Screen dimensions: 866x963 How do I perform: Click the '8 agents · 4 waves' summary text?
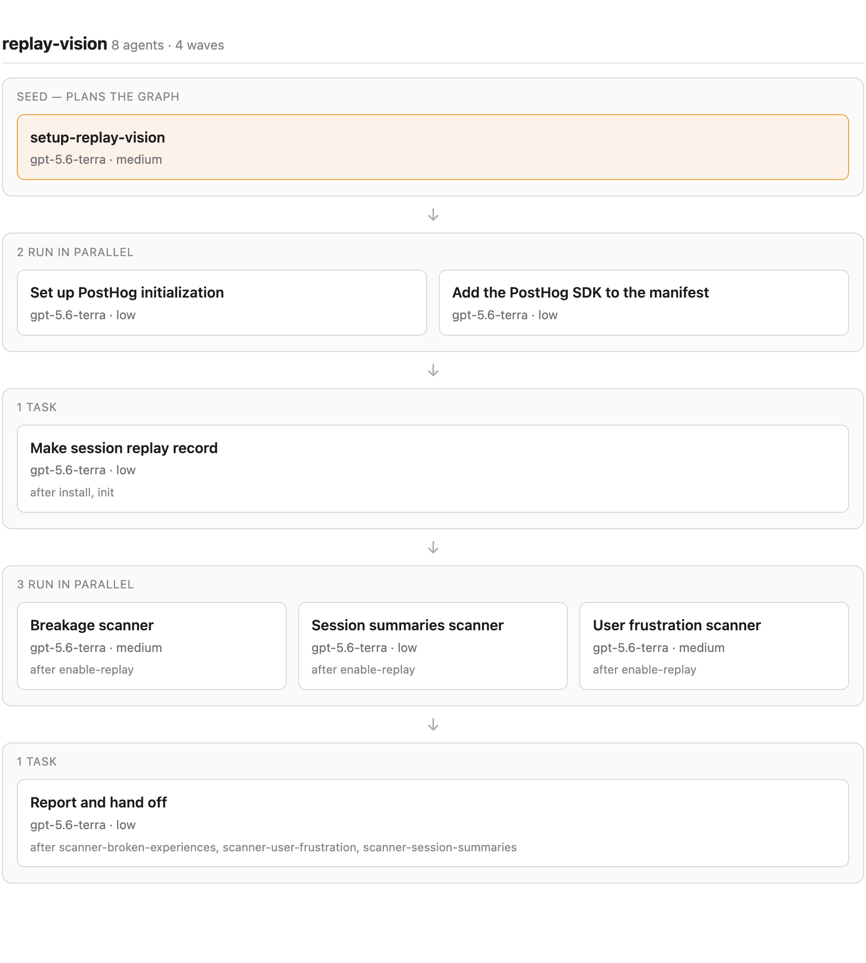click(168, 45)
